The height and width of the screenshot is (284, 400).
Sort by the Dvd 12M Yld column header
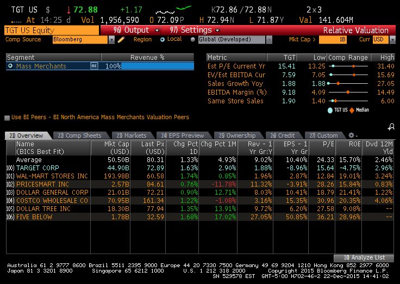[x=378, y=148]
